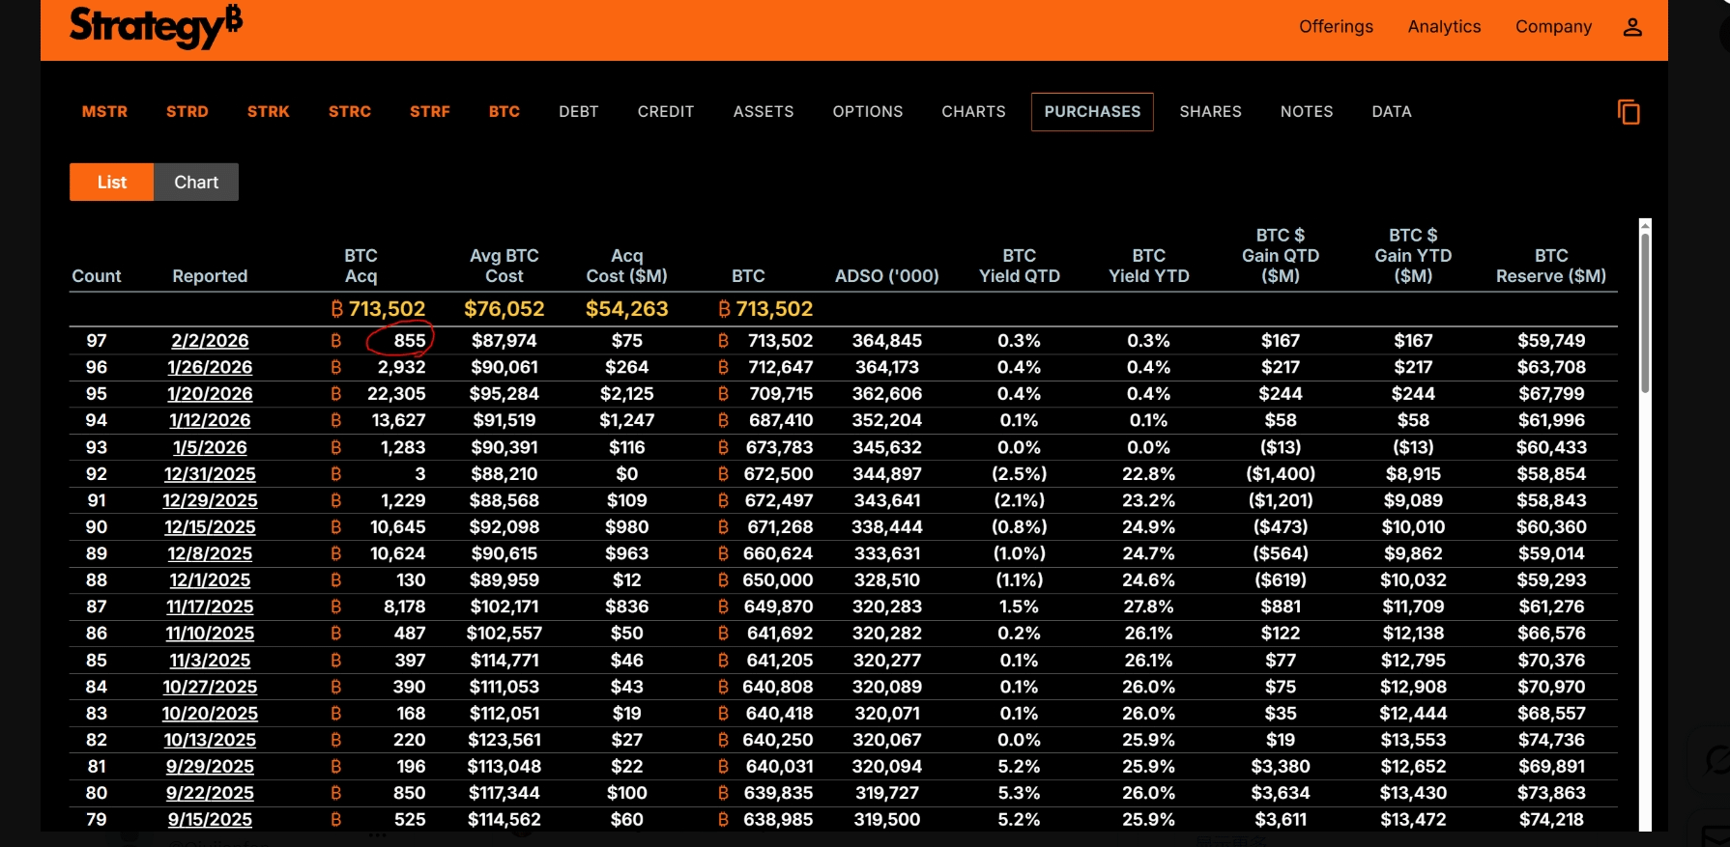Switch to the STRC tab
This screenshot has height=847, width=1730.
pos(349,112)
